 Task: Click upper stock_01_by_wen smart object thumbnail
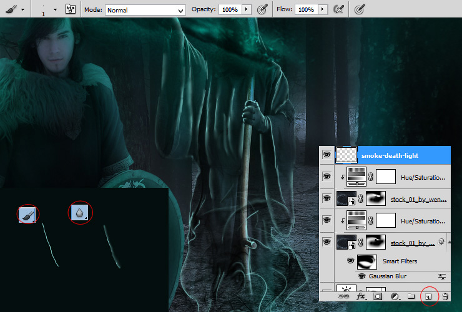[x=346, y=198]
